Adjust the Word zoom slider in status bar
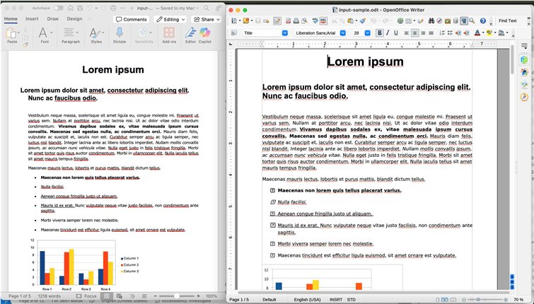 coord(177,296)
